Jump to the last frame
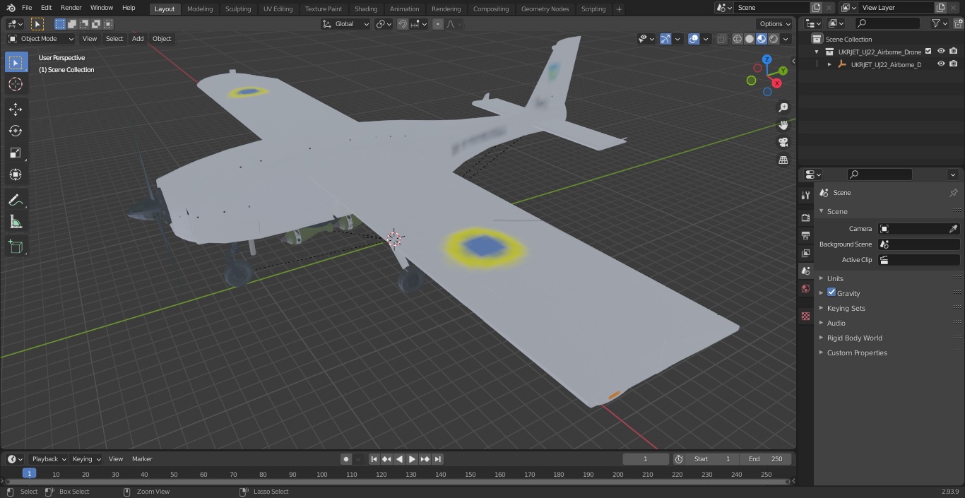Image resolution: width=965 pixels, height=498 pixels. pos(437,459)
